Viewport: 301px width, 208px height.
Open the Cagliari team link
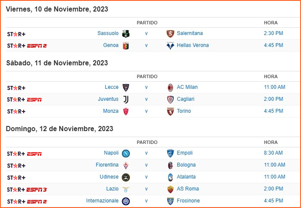click(185, 99)
